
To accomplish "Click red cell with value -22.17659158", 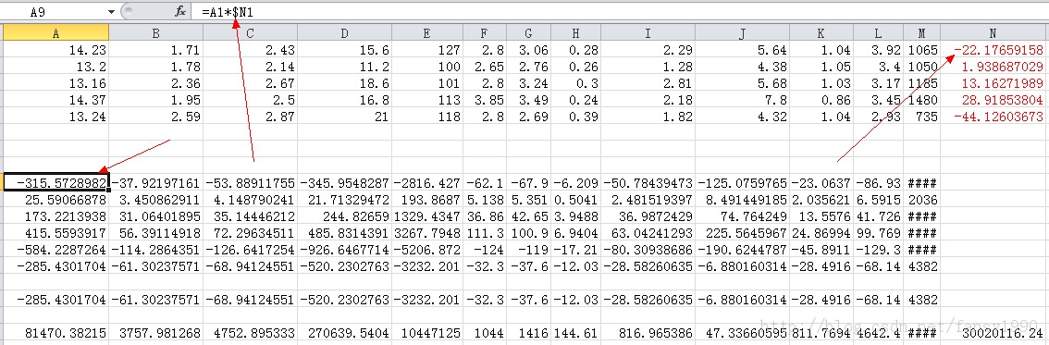I will pyautogui.click(x=994, y=49).
